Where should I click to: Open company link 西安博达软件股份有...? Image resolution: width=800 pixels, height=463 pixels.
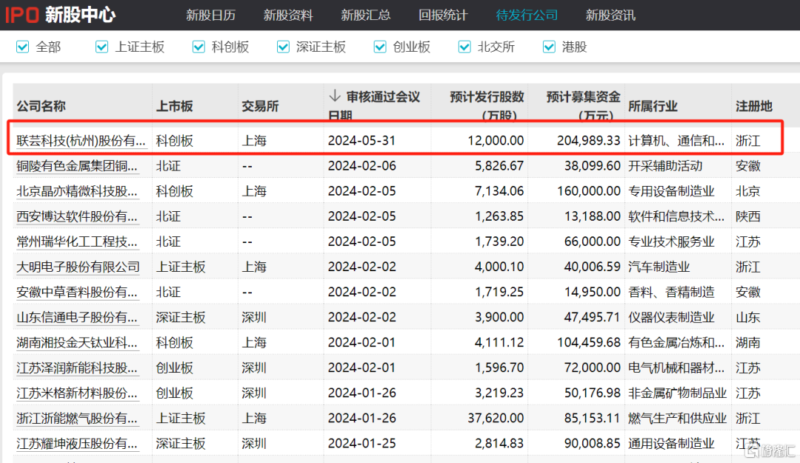[77, 216]
